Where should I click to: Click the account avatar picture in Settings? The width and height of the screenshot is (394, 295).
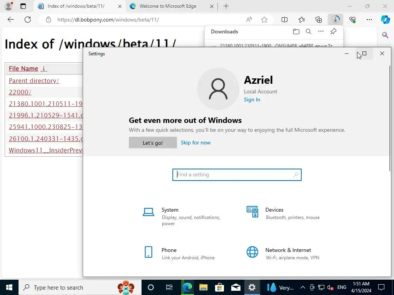[x=218, y=89]
